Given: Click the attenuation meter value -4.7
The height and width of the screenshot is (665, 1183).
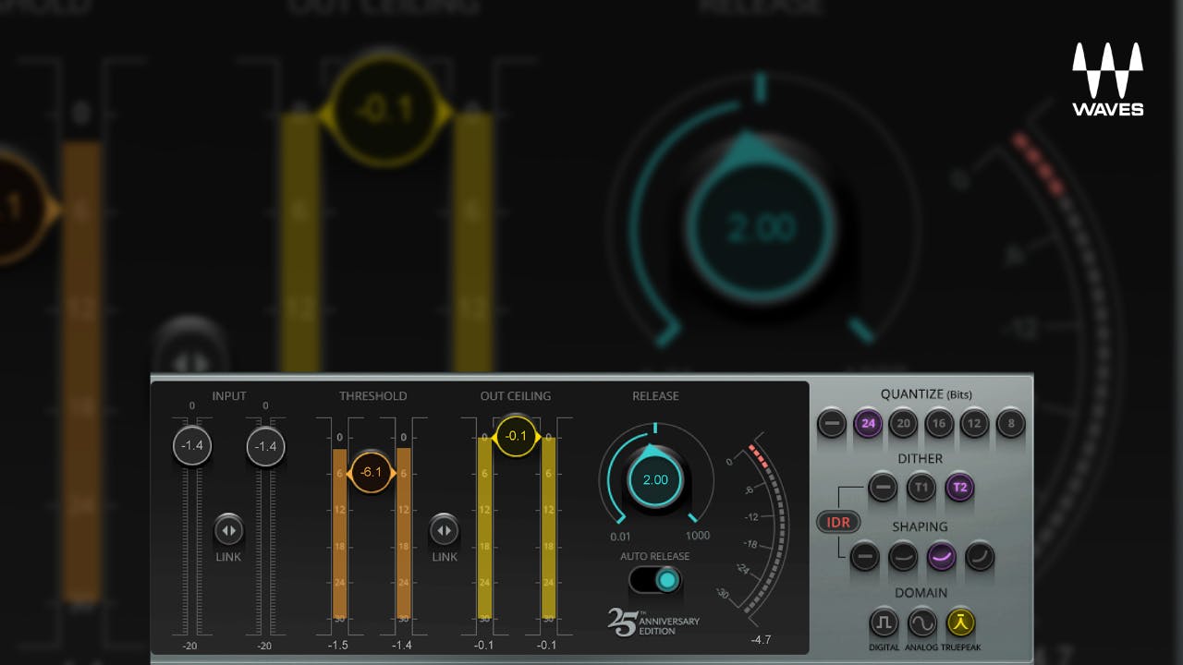Looking at the screenshot, I should (762, 639).
